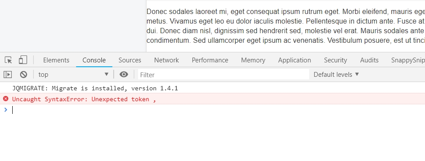Toggle the live expression eye icon
The height and width of the screenshot is (161, 425).
(124, 75)
